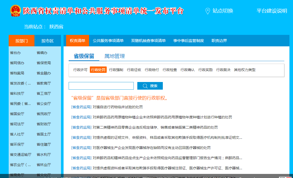The image size is (293, 178).
Task: Go to 事中事后监管制度 section
Action: coord(189,41)
